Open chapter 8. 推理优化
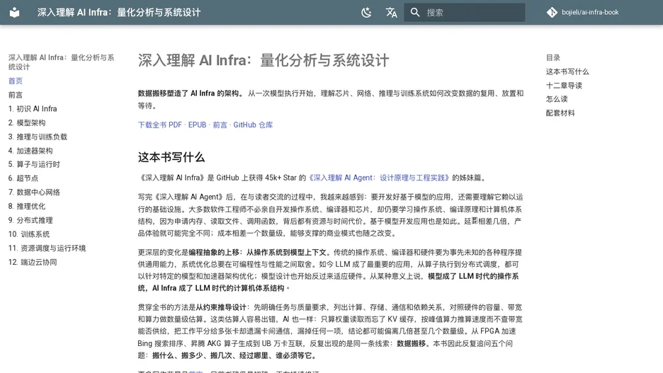This screenshot has width=663, height=373. click(27, 206)
